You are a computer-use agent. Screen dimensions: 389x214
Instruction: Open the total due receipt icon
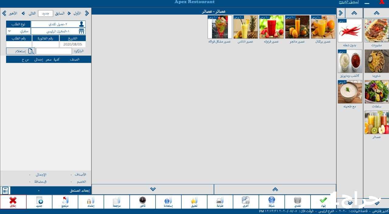point(5,191)
